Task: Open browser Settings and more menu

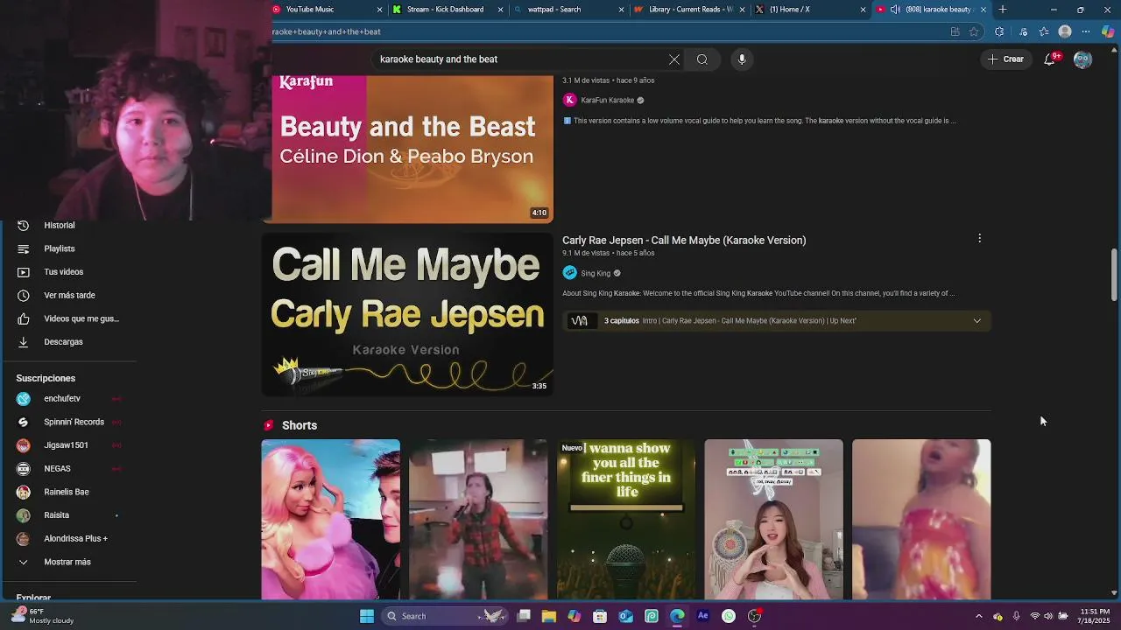Action: coord(1086,31)
